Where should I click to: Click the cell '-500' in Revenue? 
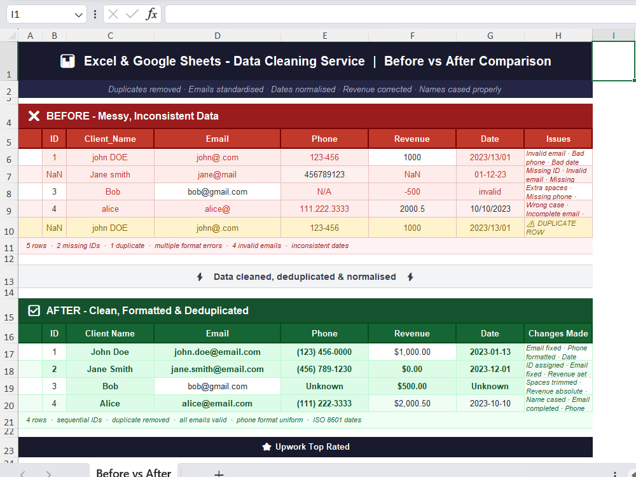click(x=412, y=191)
